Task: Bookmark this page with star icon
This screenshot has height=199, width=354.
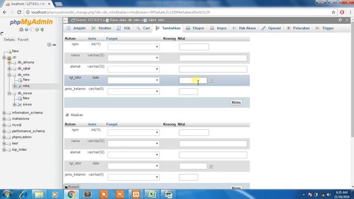Action: (x=333, y=12)
